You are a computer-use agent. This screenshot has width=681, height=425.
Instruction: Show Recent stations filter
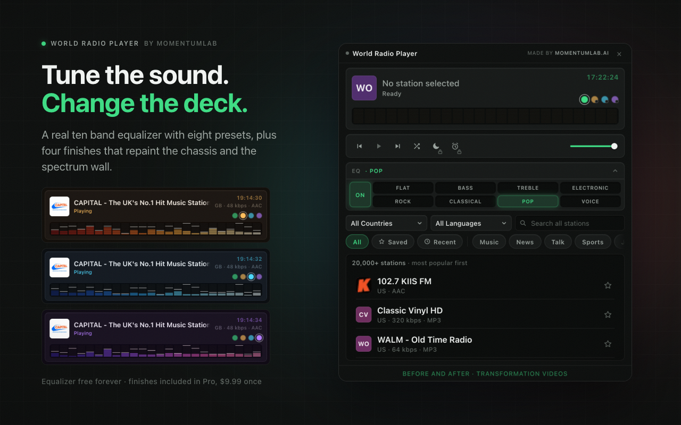439,242
